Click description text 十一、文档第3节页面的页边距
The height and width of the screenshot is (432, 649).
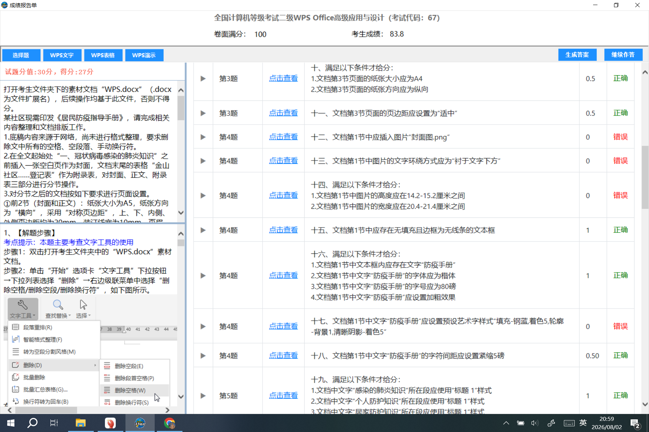[x=384, y=113]
